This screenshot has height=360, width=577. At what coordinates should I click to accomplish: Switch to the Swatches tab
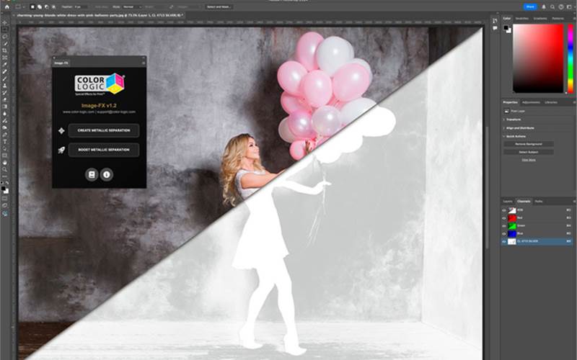pos(521,19)
